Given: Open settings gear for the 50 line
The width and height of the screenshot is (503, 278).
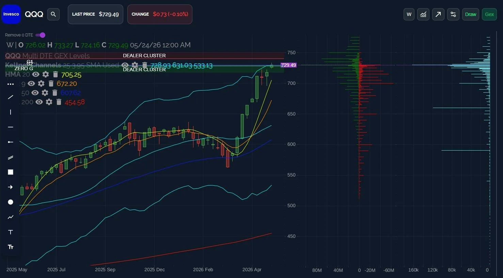Looking at the screenshot, I should 45,93.
